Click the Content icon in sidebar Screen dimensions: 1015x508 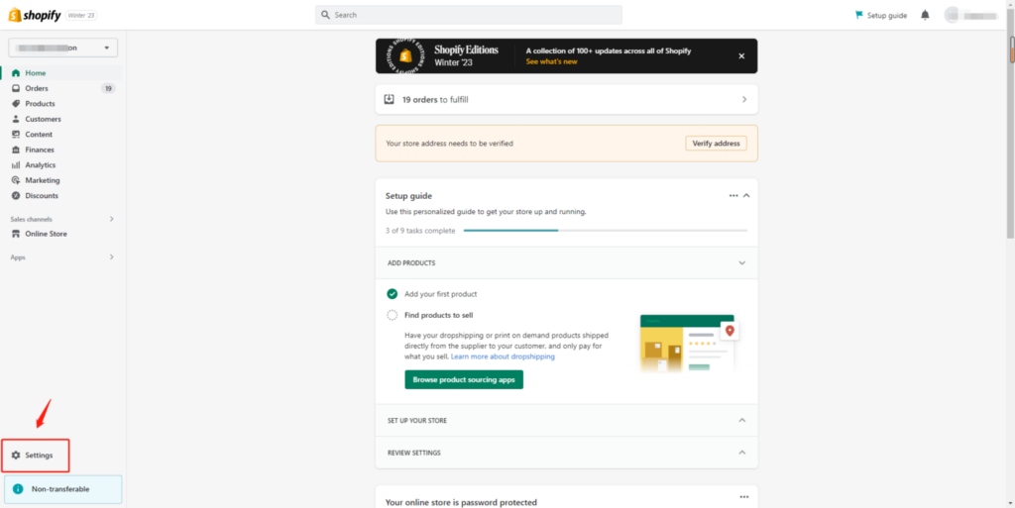point(16,135)
